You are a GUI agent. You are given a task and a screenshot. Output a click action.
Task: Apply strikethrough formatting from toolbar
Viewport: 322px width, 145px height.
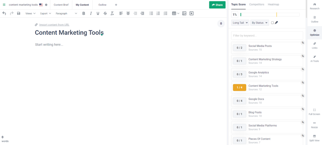pyautogui.click(x=105, y=13)
